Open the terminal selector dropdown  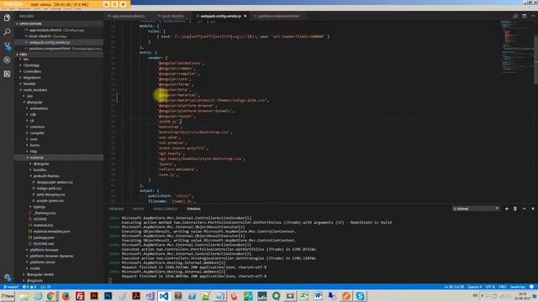[x=476, y=209]
